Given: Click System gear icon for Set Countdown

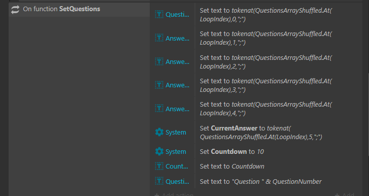Looking at the screenshot, I should point(159,151).
